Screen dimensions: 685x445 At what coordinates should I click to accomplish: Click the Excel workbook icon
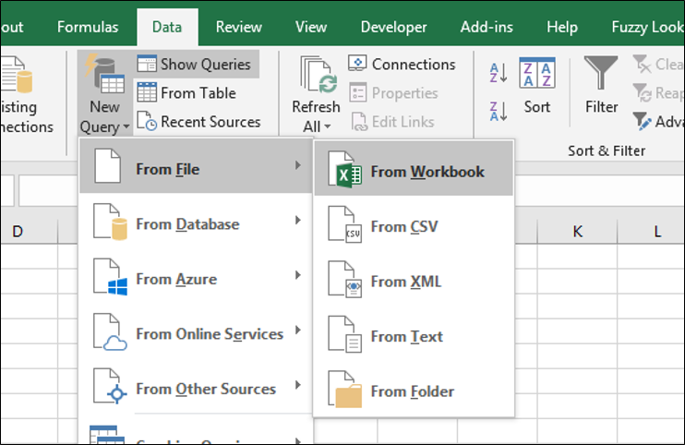(x=344, y=170)
